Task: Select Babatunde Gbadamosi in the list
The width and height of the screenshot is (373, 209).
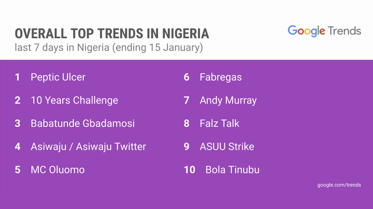Action: tap(83, 123)
